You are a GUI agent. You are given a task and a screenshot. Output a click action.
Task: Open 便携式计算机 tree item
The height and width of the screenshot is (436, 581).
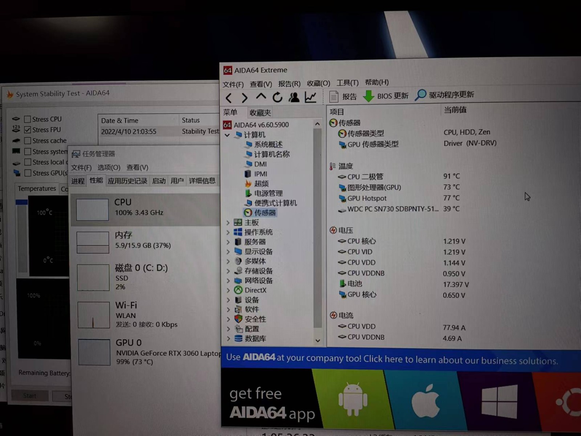(x=275, y=203)
